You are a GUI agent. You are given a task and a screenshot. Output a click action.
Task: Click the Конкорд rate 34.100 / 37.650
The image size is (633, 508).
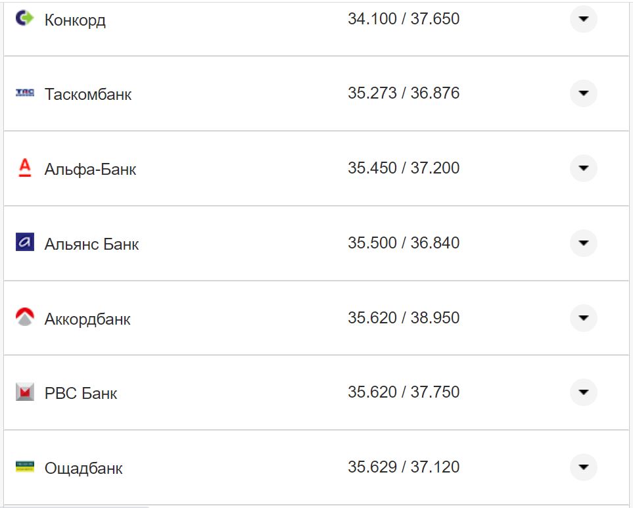(x=404, y=19)
